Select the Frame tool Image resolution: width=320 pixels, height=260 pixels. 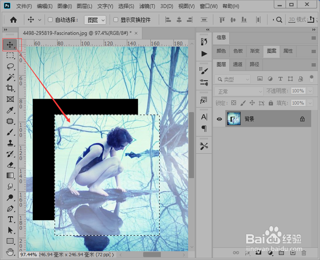[x=10, y=99]
